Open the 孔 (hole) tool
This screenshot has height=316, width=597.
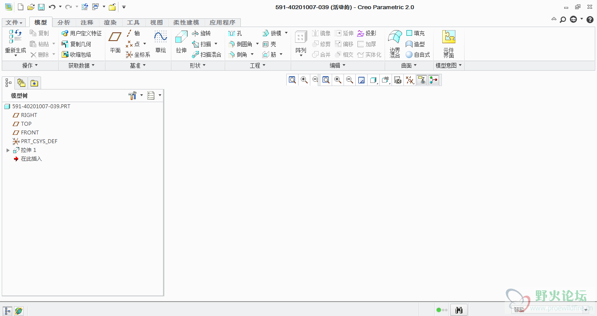tap(235, 33)
